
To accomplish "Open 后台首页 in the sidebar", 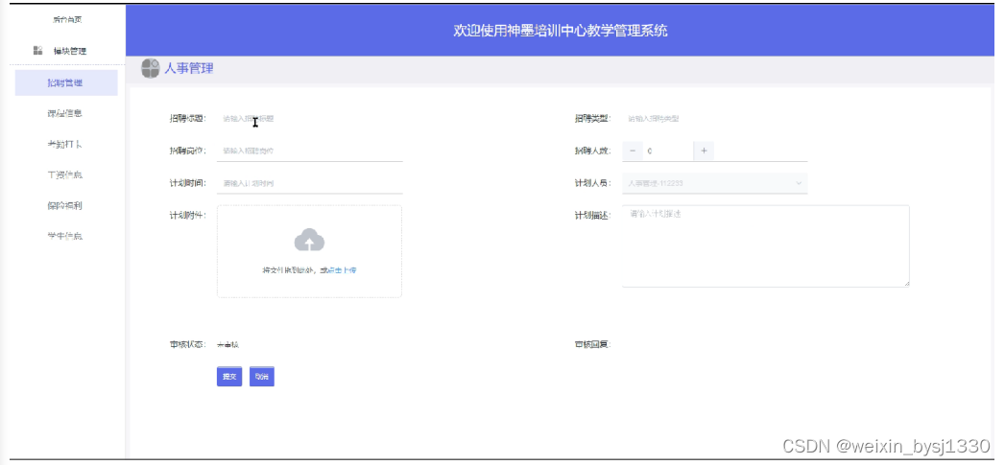I will tap(67, 19).
